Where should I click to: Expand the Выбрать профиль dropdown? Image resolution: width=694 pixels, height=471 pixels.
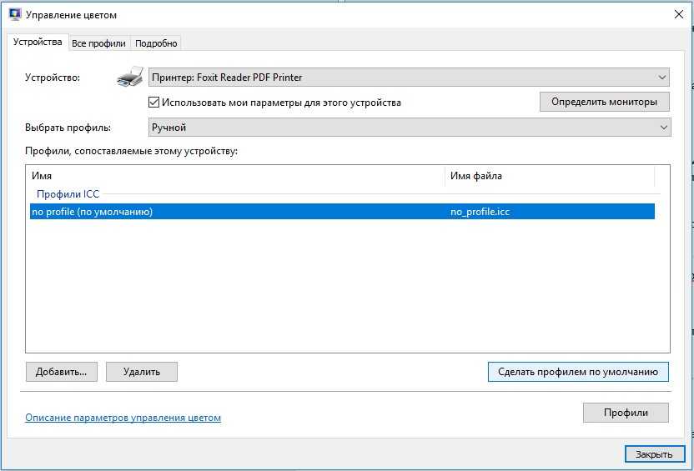409,128
